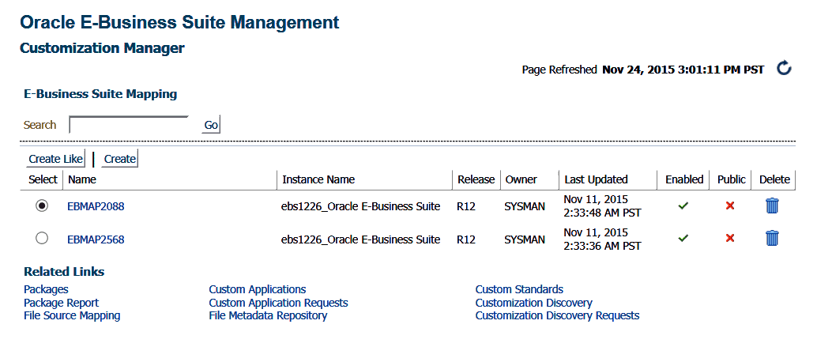This screenshot has height=362, width=817.
Task: Click the Enabled checkmark for EBMAP2088
Action: 683,206
